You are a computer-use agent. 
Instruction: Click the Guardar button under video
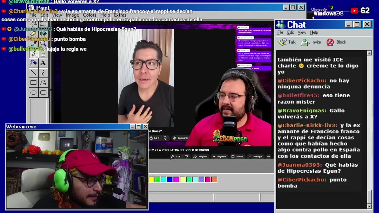pos(237,156)
